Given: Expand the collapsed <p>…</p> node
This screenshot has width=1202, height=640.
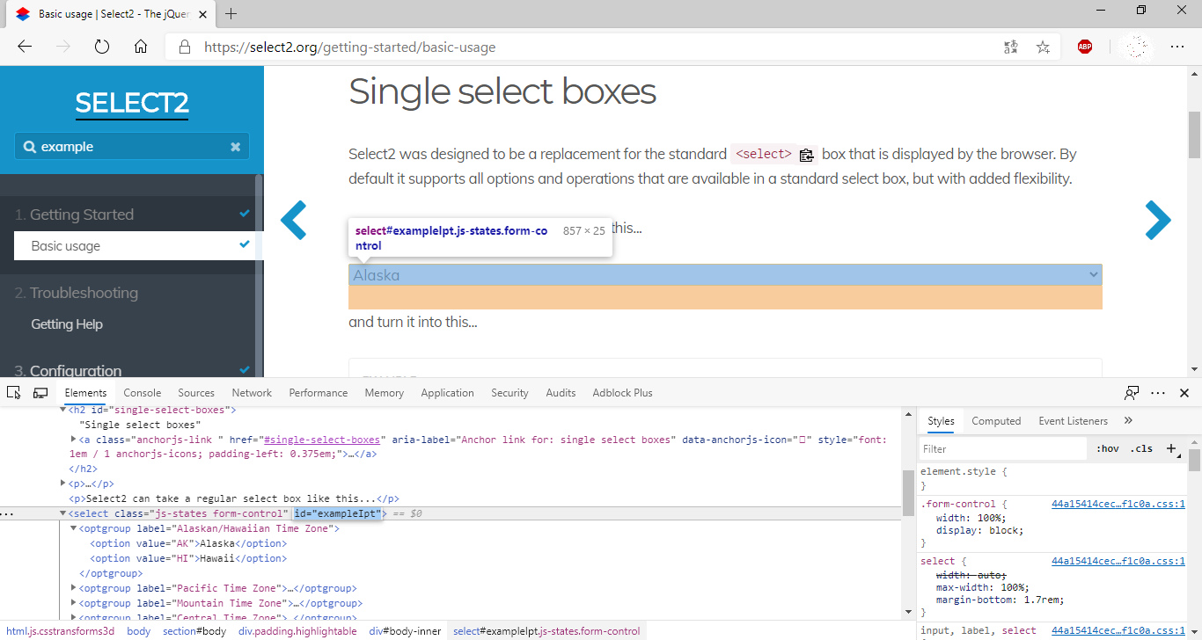Looking at the screenshot, I should click(63, 484).
